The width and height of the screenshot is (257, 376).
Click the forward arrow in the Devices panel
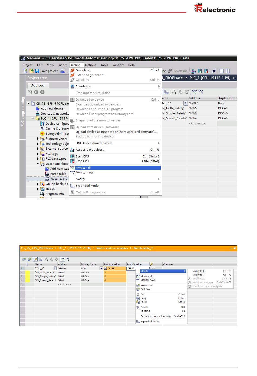42,92
